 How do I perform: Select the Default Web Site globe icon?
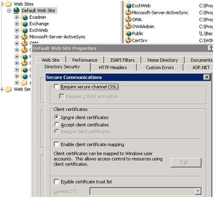16,11
